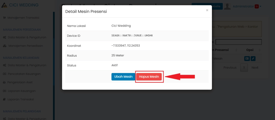Open Data Master & Pengaturan under Manajemen Keuangan
Image resolution: width=275 pixels, height=120 pixels.
tap(27, 65)
